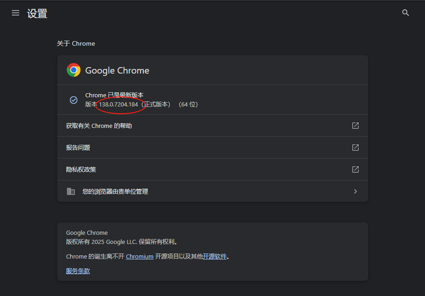Screen dimensions: 425x296
Task: Click version number 138.0.7204.184
Action: pos(118,105)
